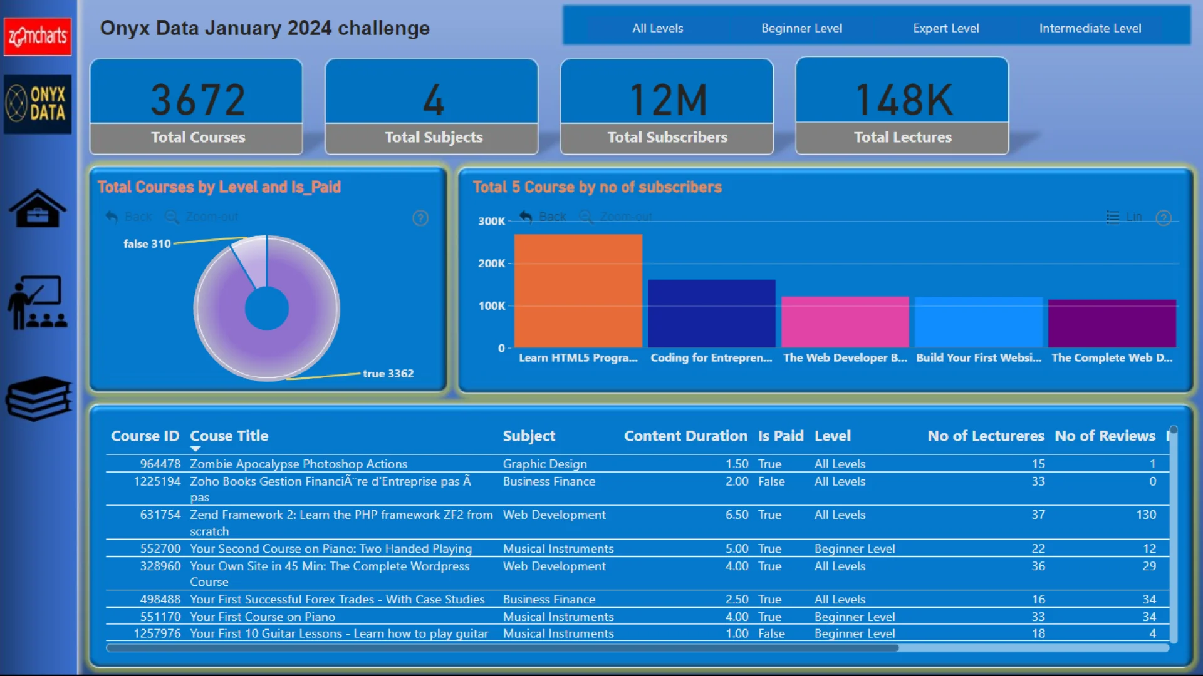Image resolution: width=1203 pixels, height=676 pixels.
Task: Select the purple Complete Web Developer bar
Action: click(1112, 323)
